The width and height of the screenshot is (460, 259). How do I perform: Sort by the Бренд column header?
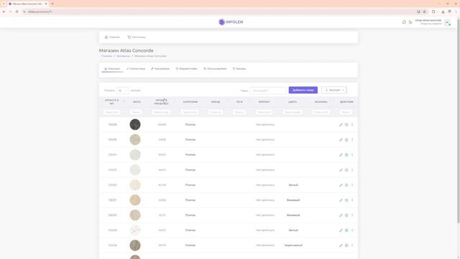click(216, 102)
